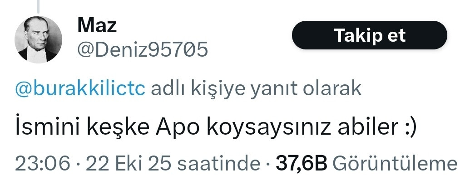Follow the user with Takip et
Viewport: 460px width, 185px height.
click(x=369, y=35)
